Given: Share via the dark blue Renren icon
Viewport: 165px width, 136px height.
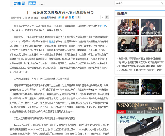Looking at the screenshot, I should (x=73, y=17).
